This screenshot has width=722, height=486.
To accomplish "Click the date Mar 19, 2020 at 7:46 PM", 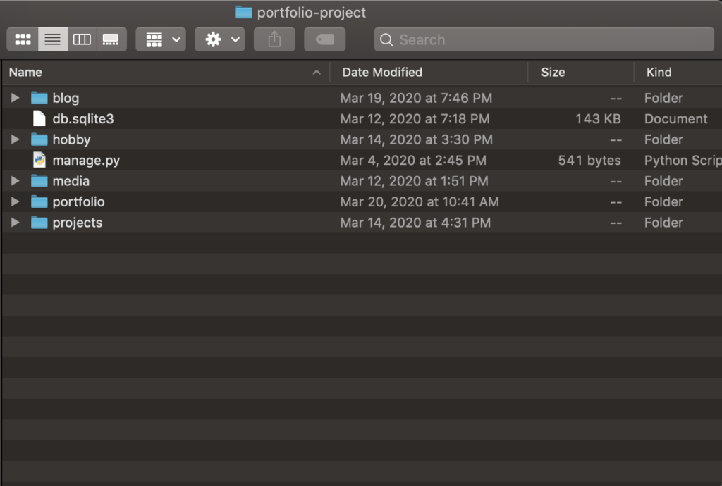I will pyautogui.click(x=416, y=98).
